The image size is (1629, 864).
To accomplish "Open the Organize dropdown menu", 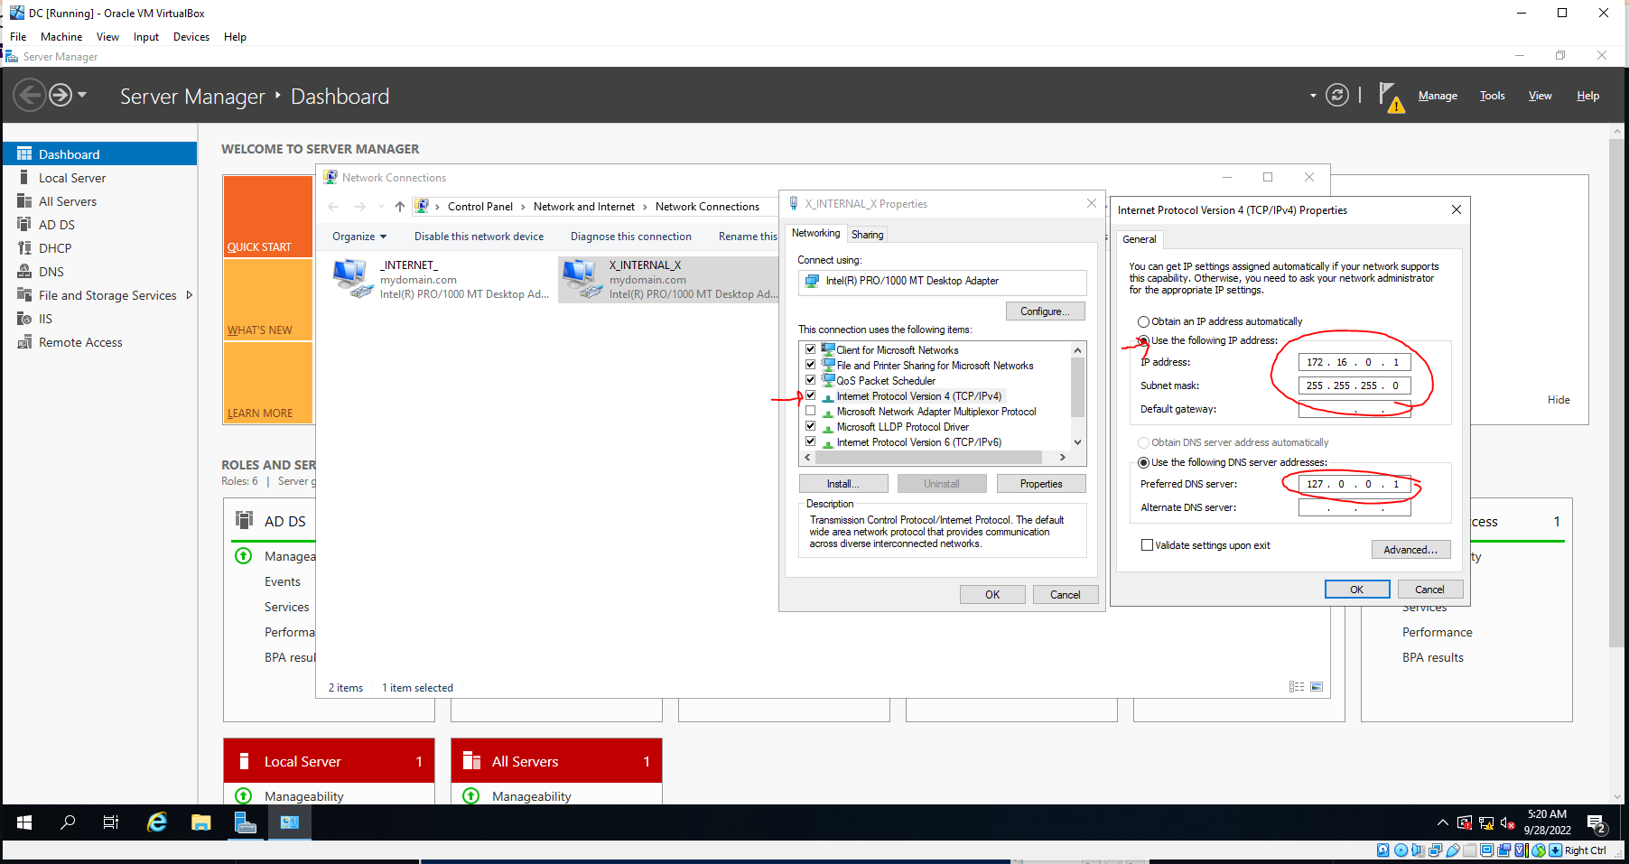I will (x=359, y=237).
